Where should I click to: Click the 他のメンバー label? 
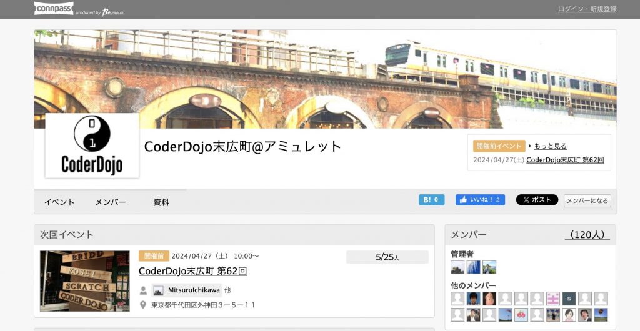pos(474,285)
